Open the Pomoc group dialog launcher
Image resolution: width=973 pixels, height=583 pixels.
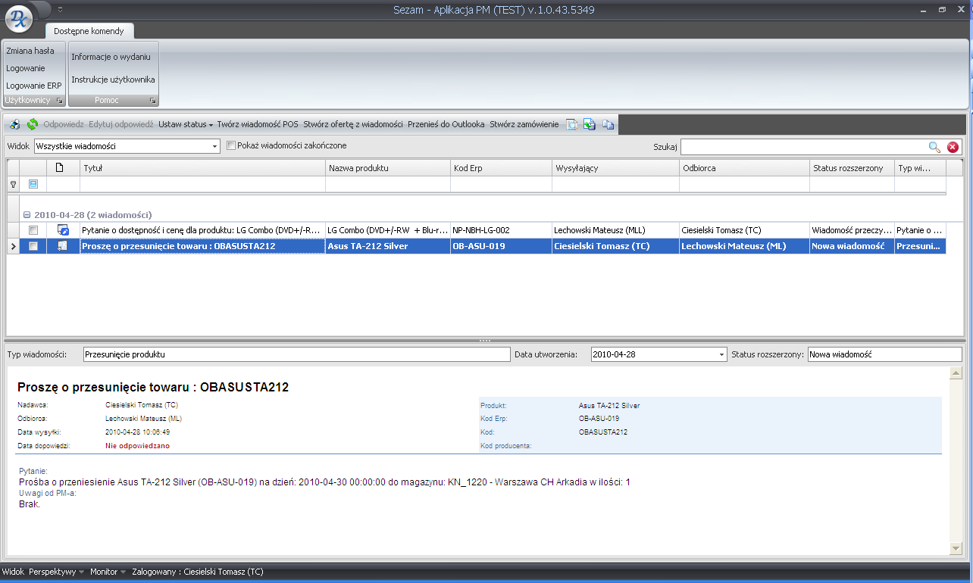(x=152, y=101)
